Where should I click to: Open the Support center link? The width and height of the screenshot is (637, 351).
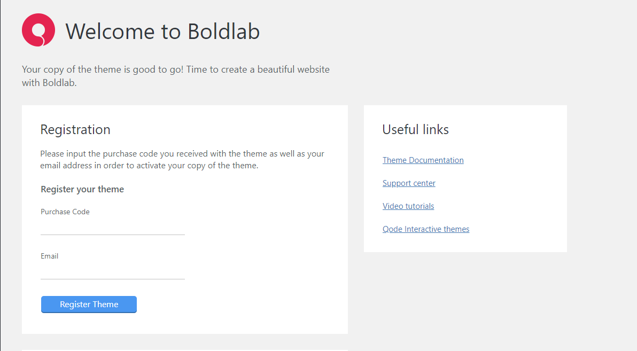pos(409,183)
